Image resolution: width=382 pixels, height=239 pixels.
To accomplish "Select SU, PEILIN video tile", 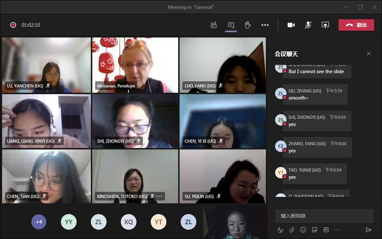I will (223, 176).
